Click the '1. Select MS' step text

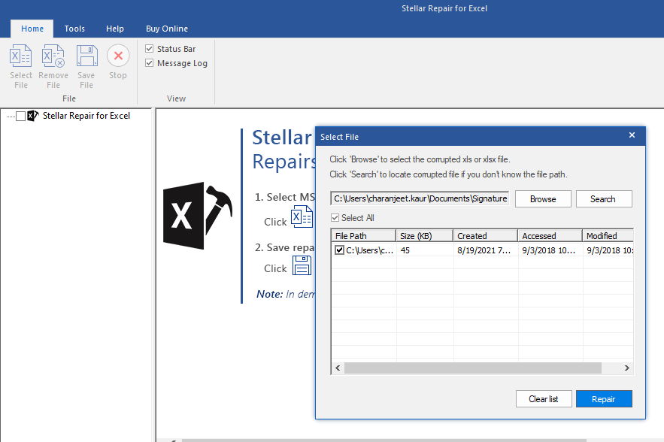(x=285, y=197)
